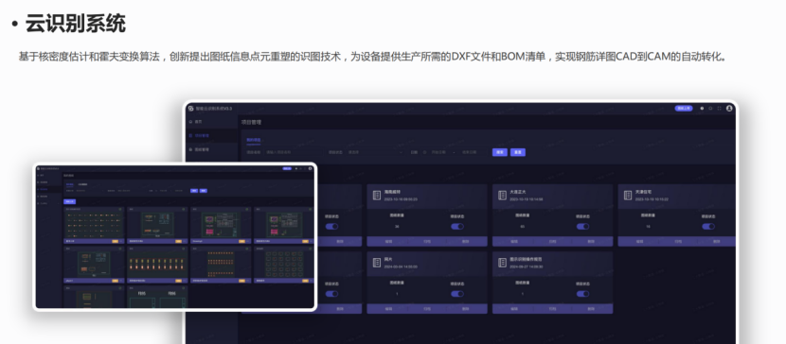Click the document icon on 图示识别操作规范 card
This screenshot has width=786, height=344.
(502, 263)
